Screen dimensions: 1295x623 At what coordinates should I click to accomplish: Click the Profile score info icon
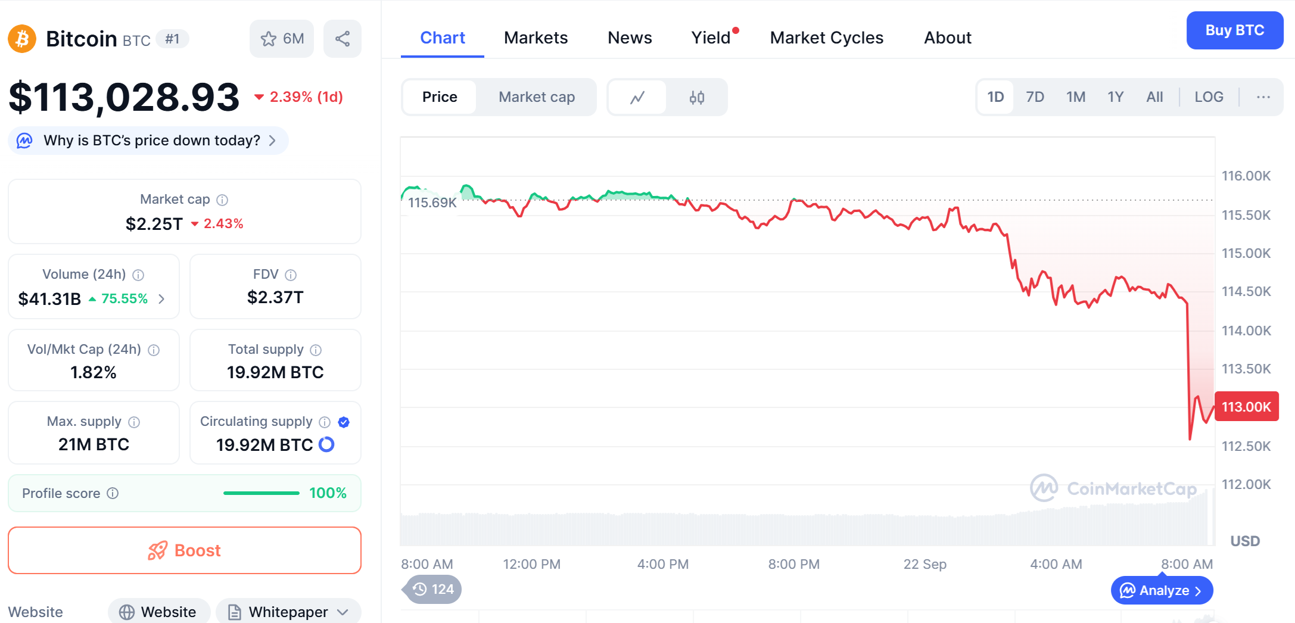113,493
